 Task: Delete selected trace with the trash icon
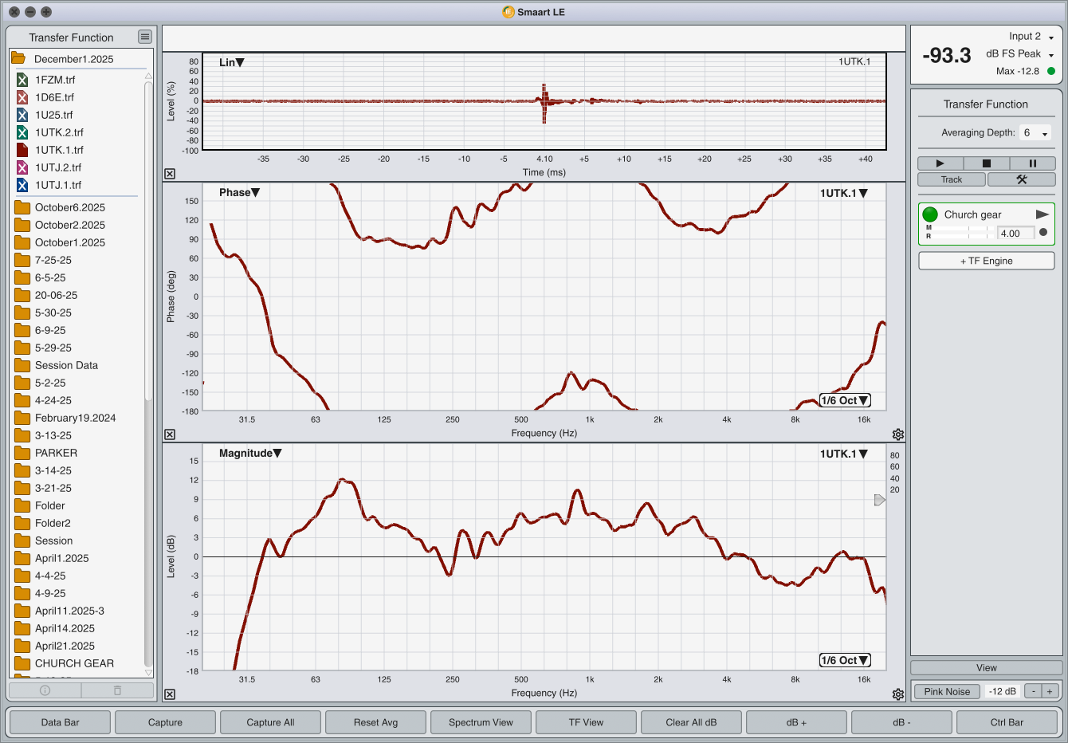click(117, 690)
